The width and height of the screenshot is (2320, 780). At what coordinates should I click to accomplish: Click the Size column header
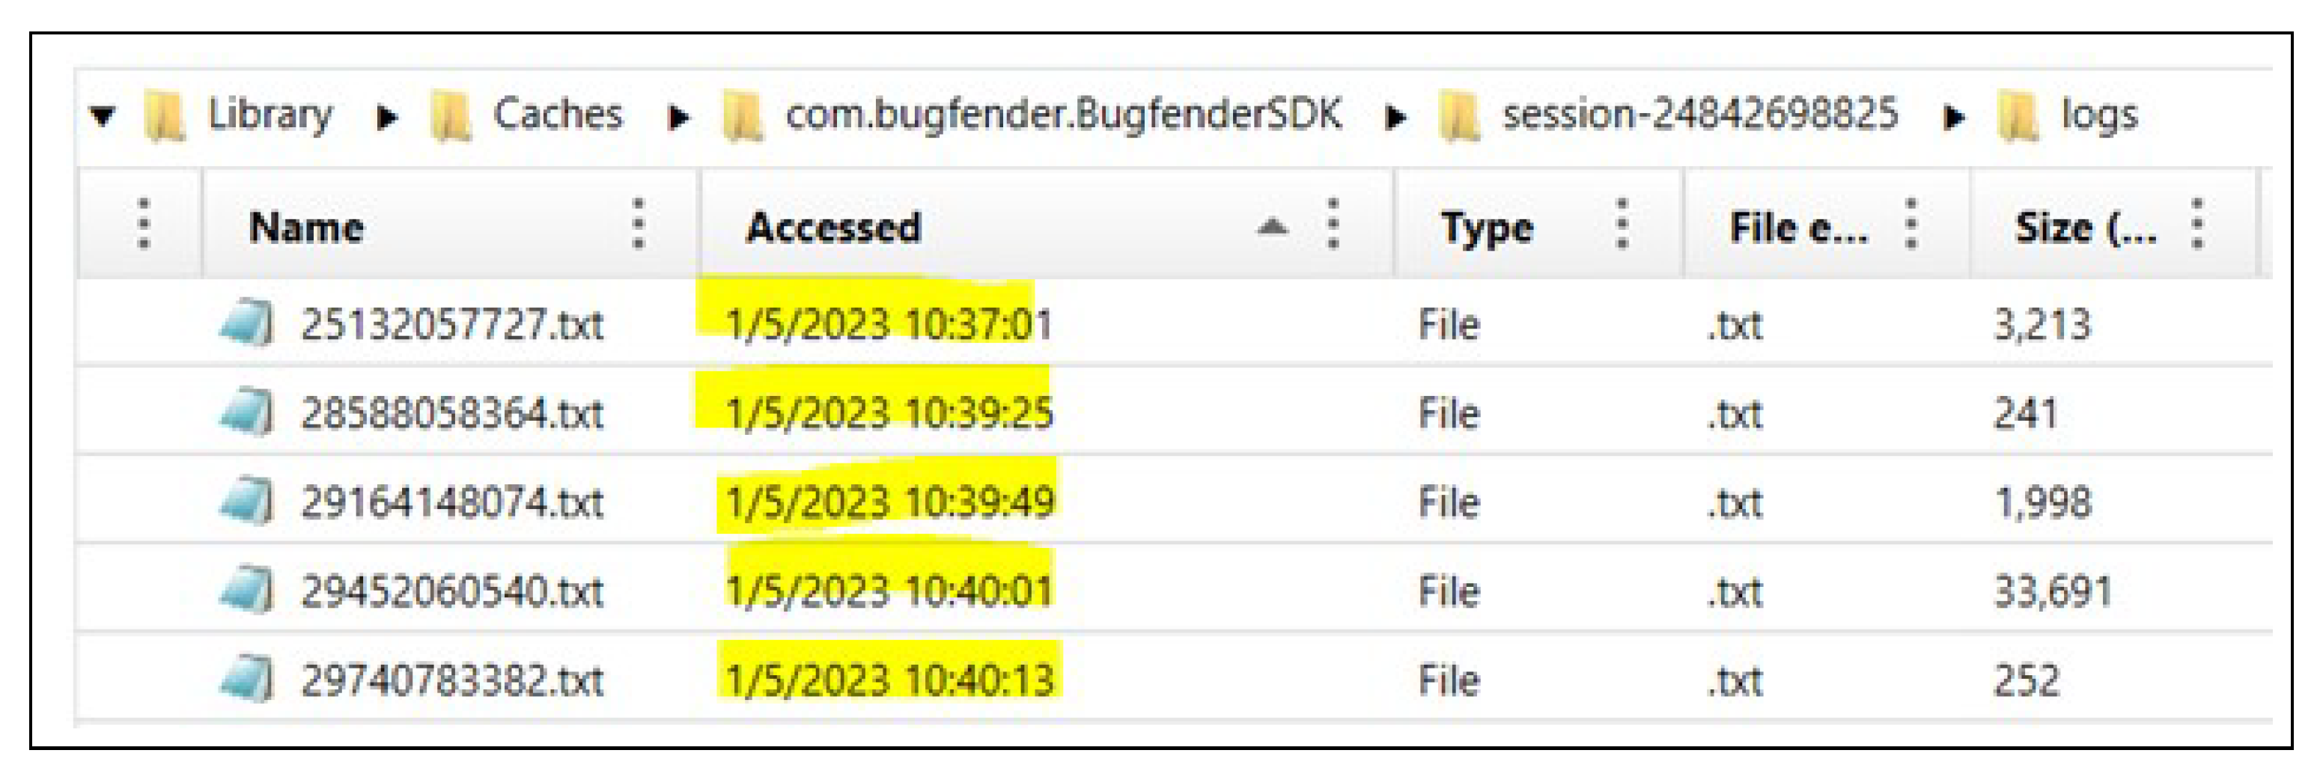(x=2084, y=226)
